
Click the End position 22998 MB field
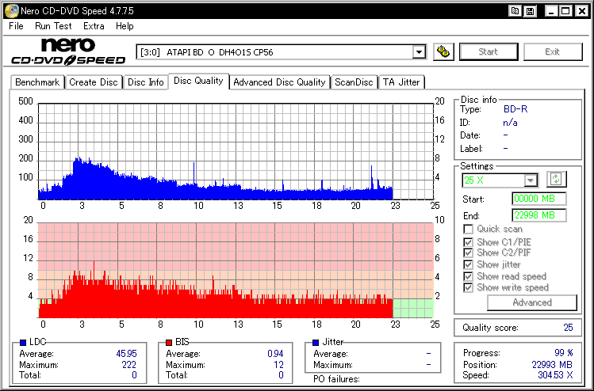[539, 215]
